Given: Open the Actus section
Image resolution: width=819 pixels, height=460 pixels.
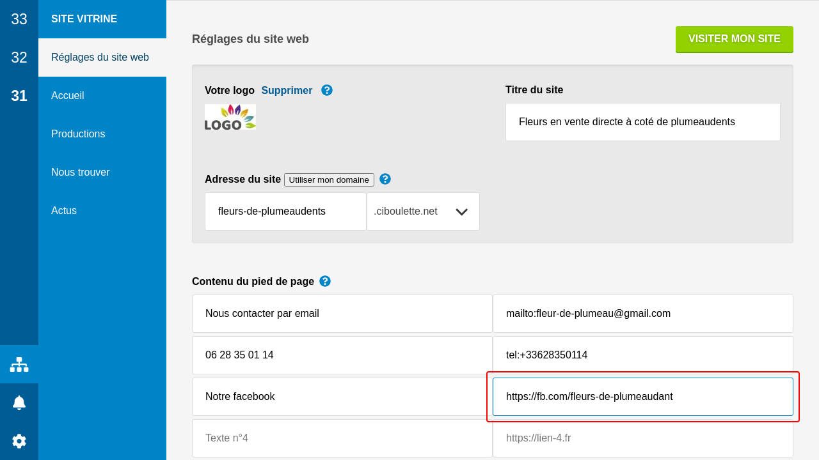Looking at the screenshot, I should (x=64, y=211).
